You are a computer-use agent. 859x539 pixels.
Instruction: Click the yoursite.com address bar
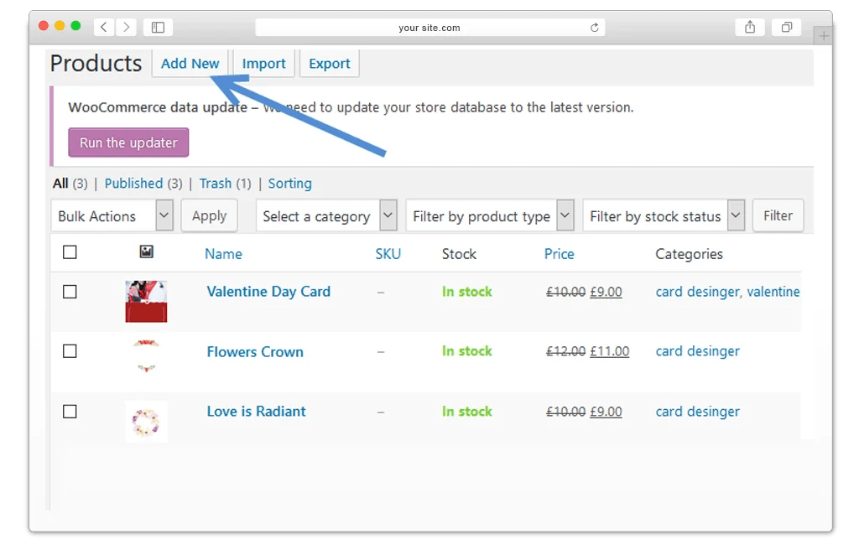[430, 28]
